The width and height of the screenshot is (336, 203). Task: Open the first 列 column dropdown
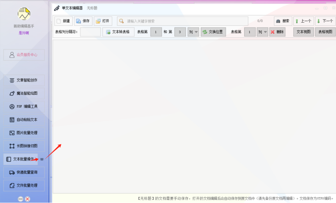click(x=193, y=32)
